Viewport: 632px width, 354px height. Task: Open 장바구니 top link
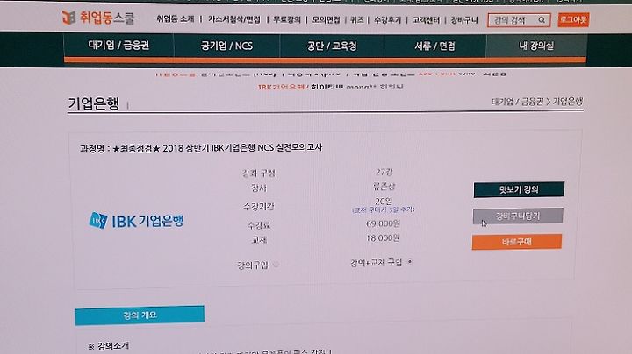pyautogui.click(x=464, y=19)
